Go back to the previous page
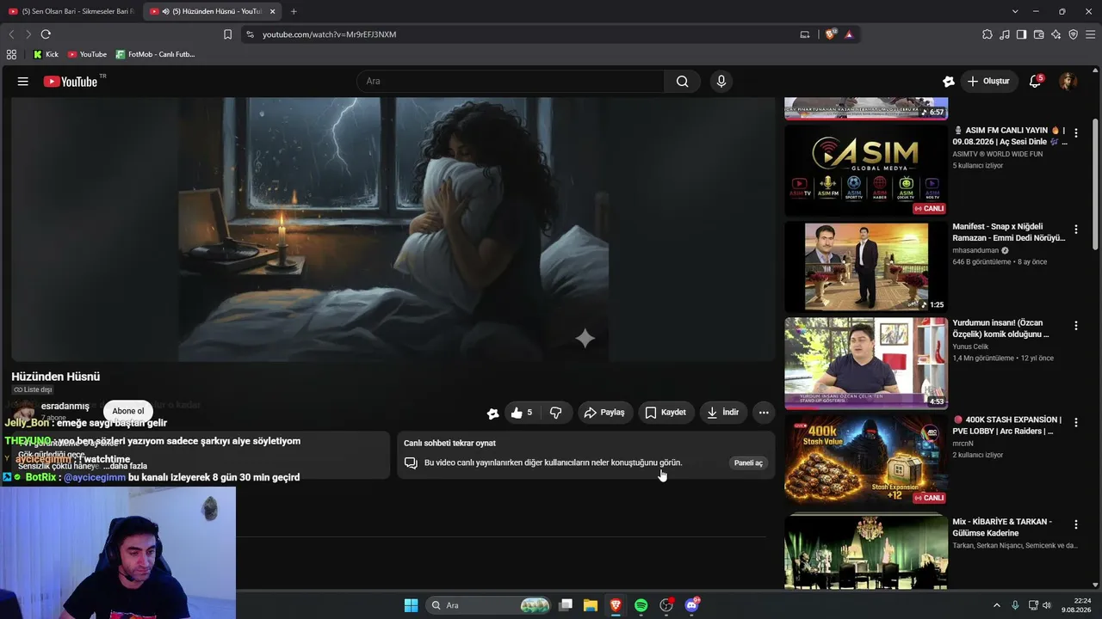The image size is (1102, 619). click(x=11, y=34)
